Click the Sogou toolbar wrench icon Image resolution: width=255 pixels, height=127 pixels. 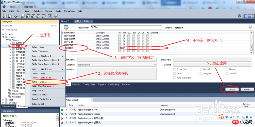pyautogui.click(x=251, y=117)
